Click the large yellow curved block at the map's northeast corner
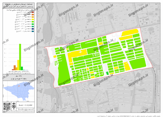The image size is (163, 117). tap(130, 32)
